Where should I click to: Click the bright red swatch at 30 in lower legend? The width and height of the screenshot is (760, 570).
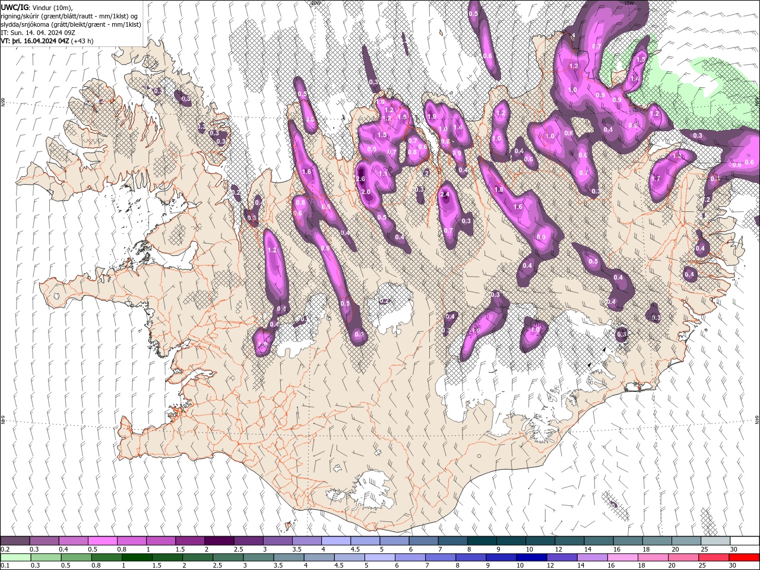coord(744,558)
